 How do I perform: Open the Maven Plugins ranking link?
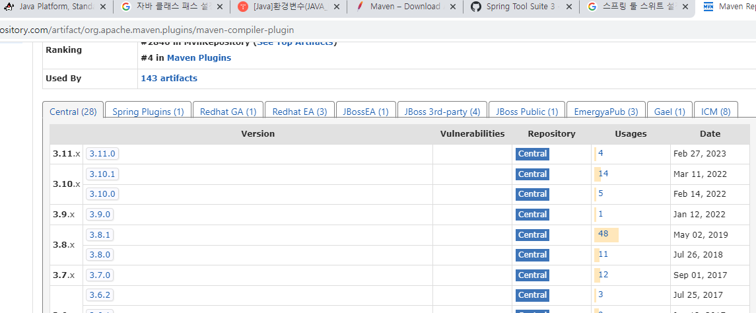click(x=199, y=58)
